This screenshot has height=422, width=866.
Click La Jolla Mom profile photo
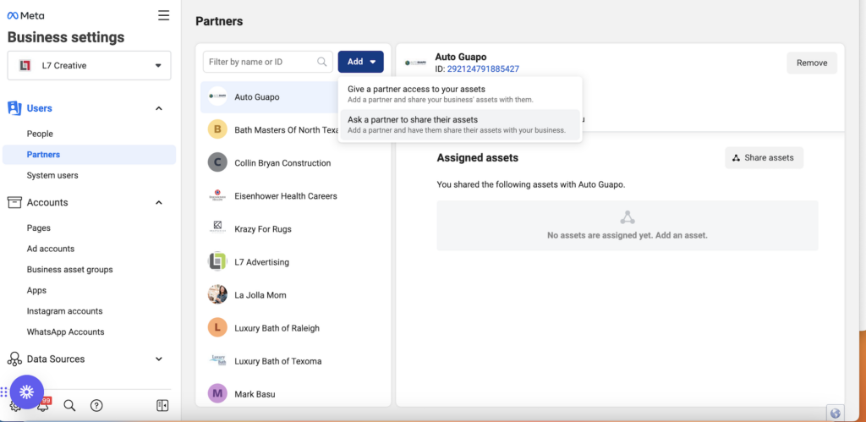217,294
